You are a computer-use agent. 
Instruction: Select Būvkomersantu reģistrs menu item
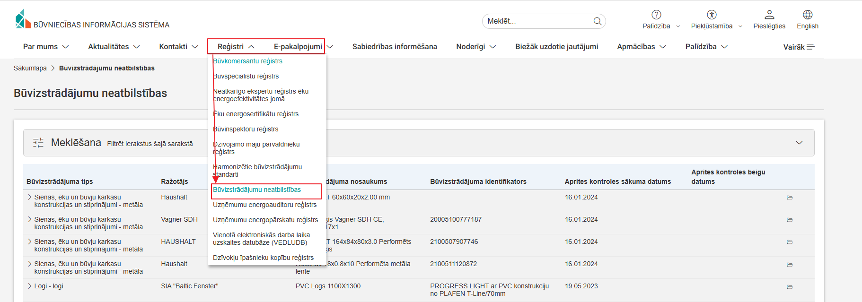point(247,61)
